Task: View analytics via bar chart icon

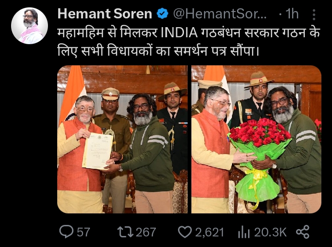Action: [x=244, y=232]
